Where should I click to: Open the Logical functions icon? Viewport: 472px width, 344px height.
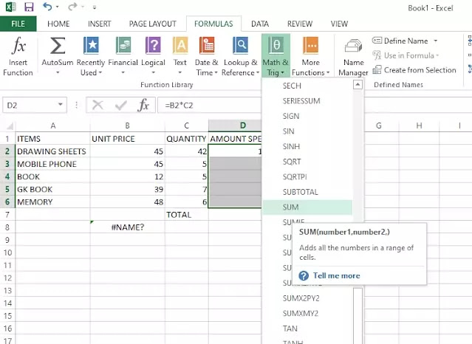coord(153,46)
